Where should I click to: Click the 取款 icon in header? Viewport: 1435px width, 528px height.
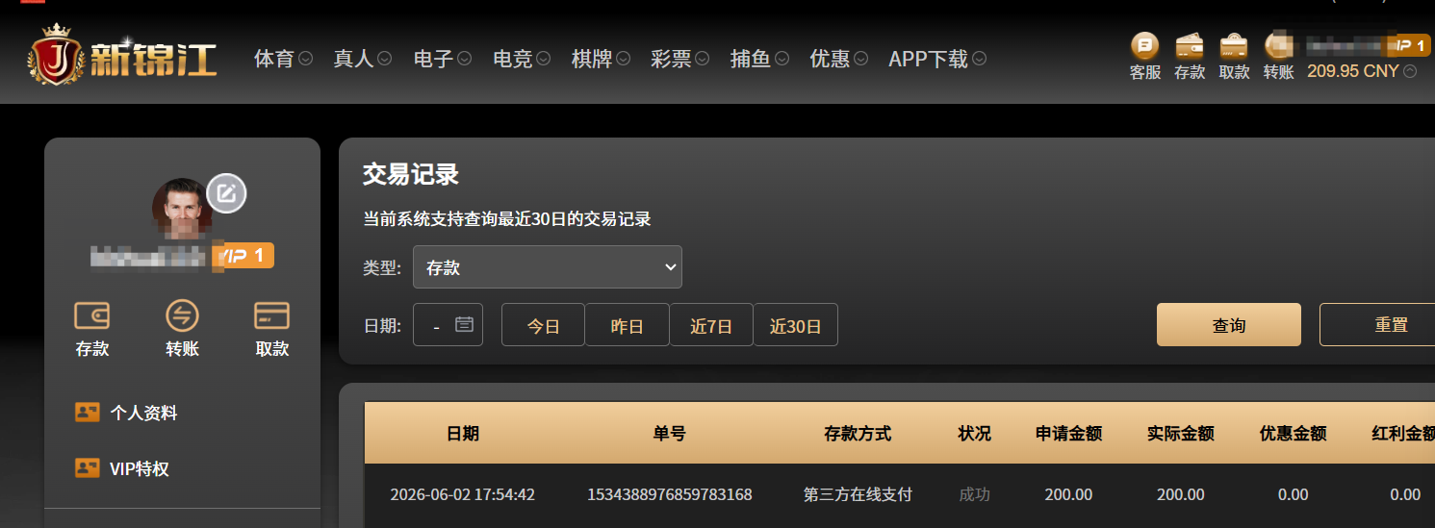(1234, 45)
